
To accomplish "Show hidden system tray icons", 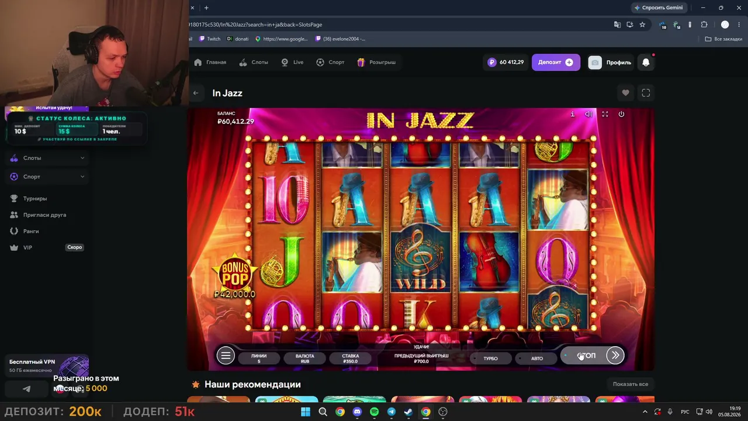I will [x=645, y=412].
